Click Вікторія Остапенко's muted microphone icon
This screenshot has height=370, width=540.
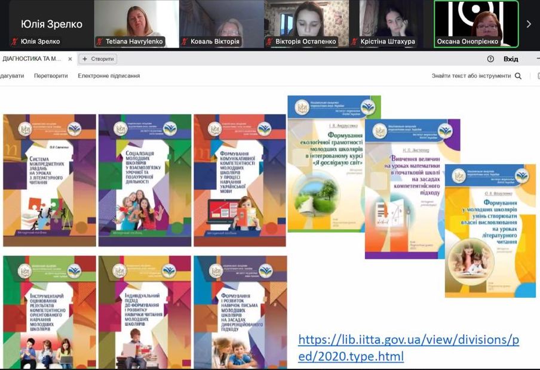point(269,42)
